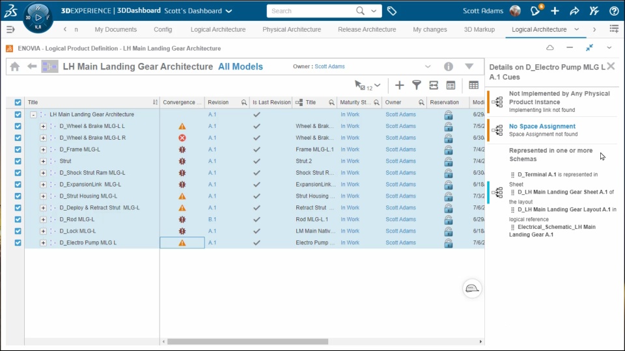
Task: Switch to the Config tab
Action: click(163, 29)
